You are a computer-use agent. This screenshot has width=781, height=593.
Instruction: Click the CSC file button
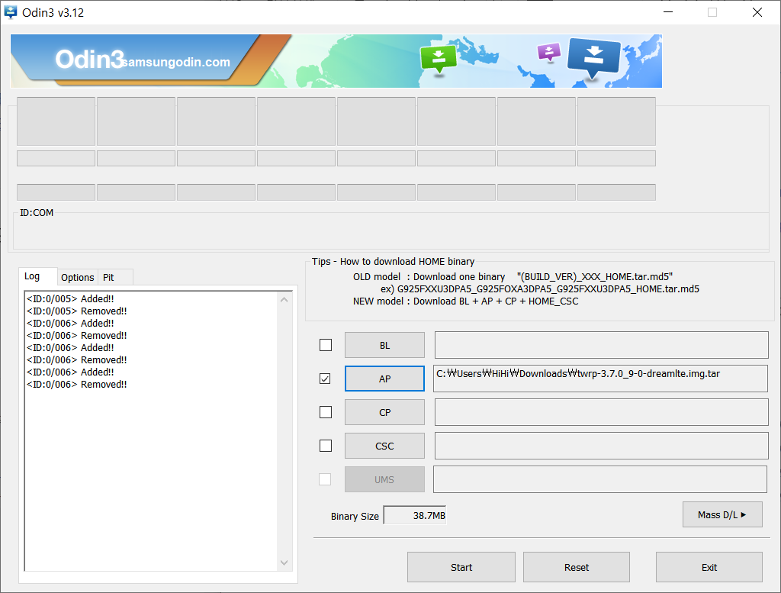pos(384,446)
